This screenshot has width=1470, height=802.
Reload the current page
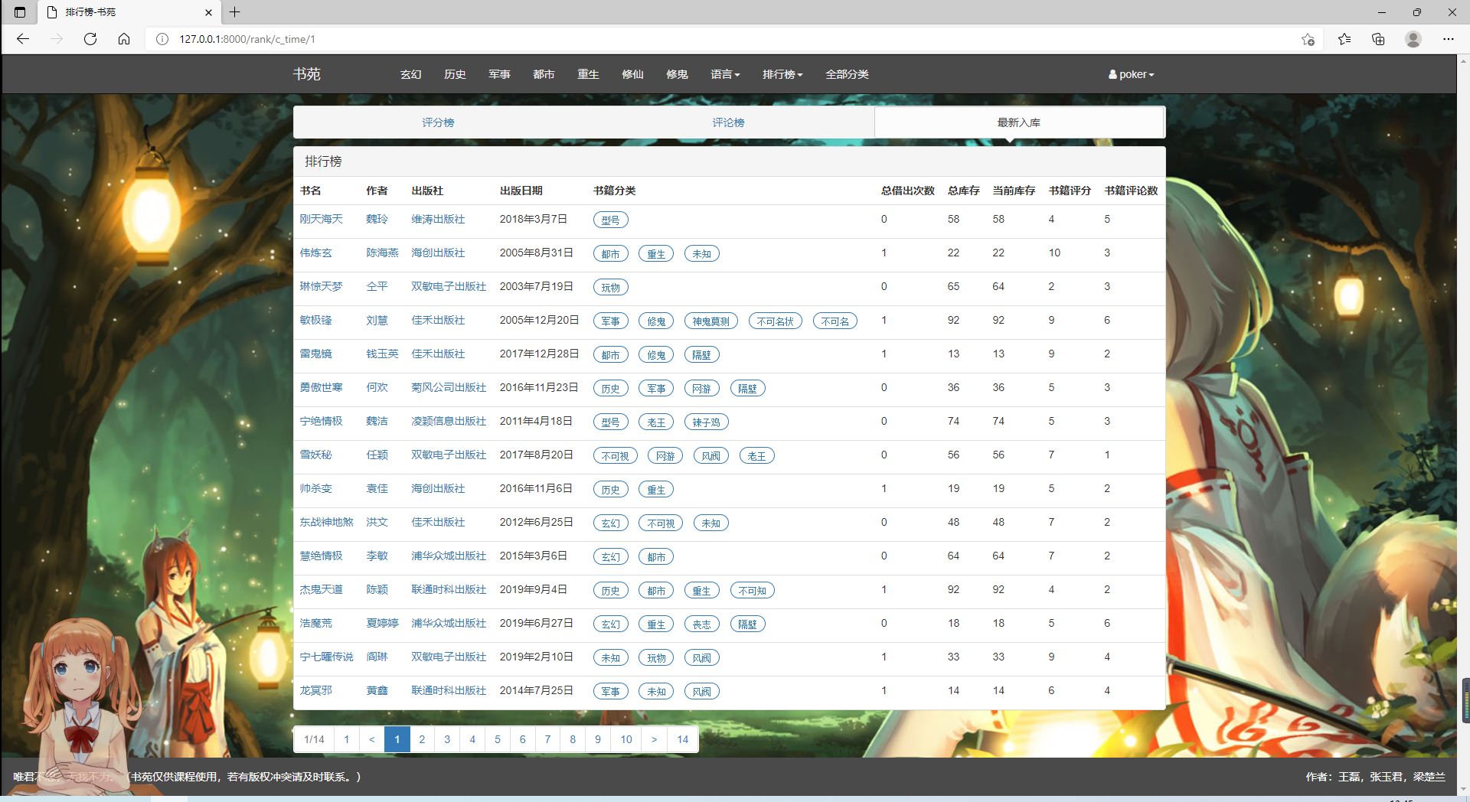pos(90,39)
